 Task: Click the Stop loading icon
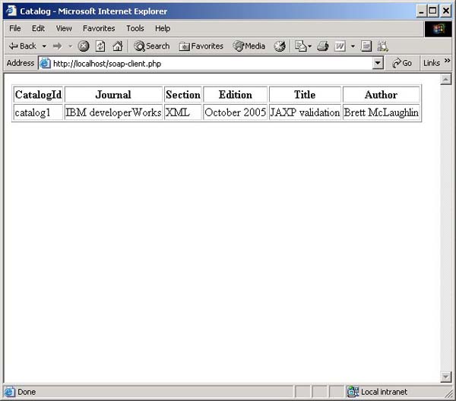pos(84,46)
